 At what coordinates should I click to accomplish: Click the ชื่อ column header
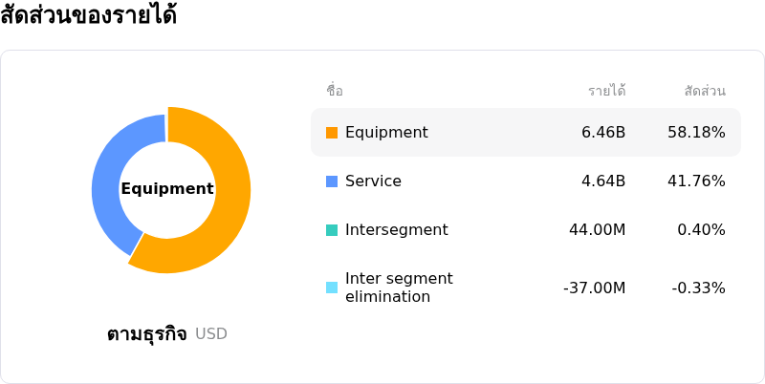pyautogui.click(x=335, y=91)
